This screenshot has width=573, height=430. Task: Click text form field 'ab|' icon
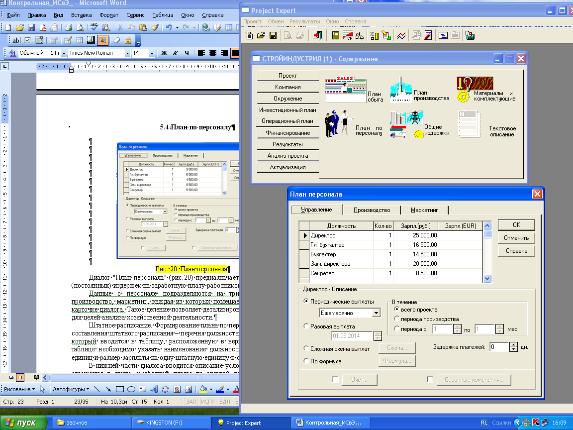(x=16, y=40)
